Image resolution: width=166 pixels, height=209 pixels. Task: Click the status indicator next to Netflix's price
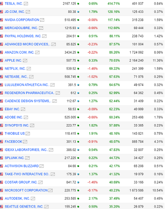click(x=78, y=69)
